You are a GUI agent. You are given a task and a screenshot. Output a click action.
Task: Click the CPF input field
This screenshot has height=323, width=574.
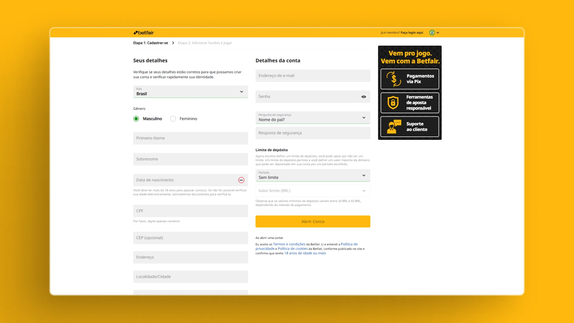pyautogui.click(x=190, y=211)
